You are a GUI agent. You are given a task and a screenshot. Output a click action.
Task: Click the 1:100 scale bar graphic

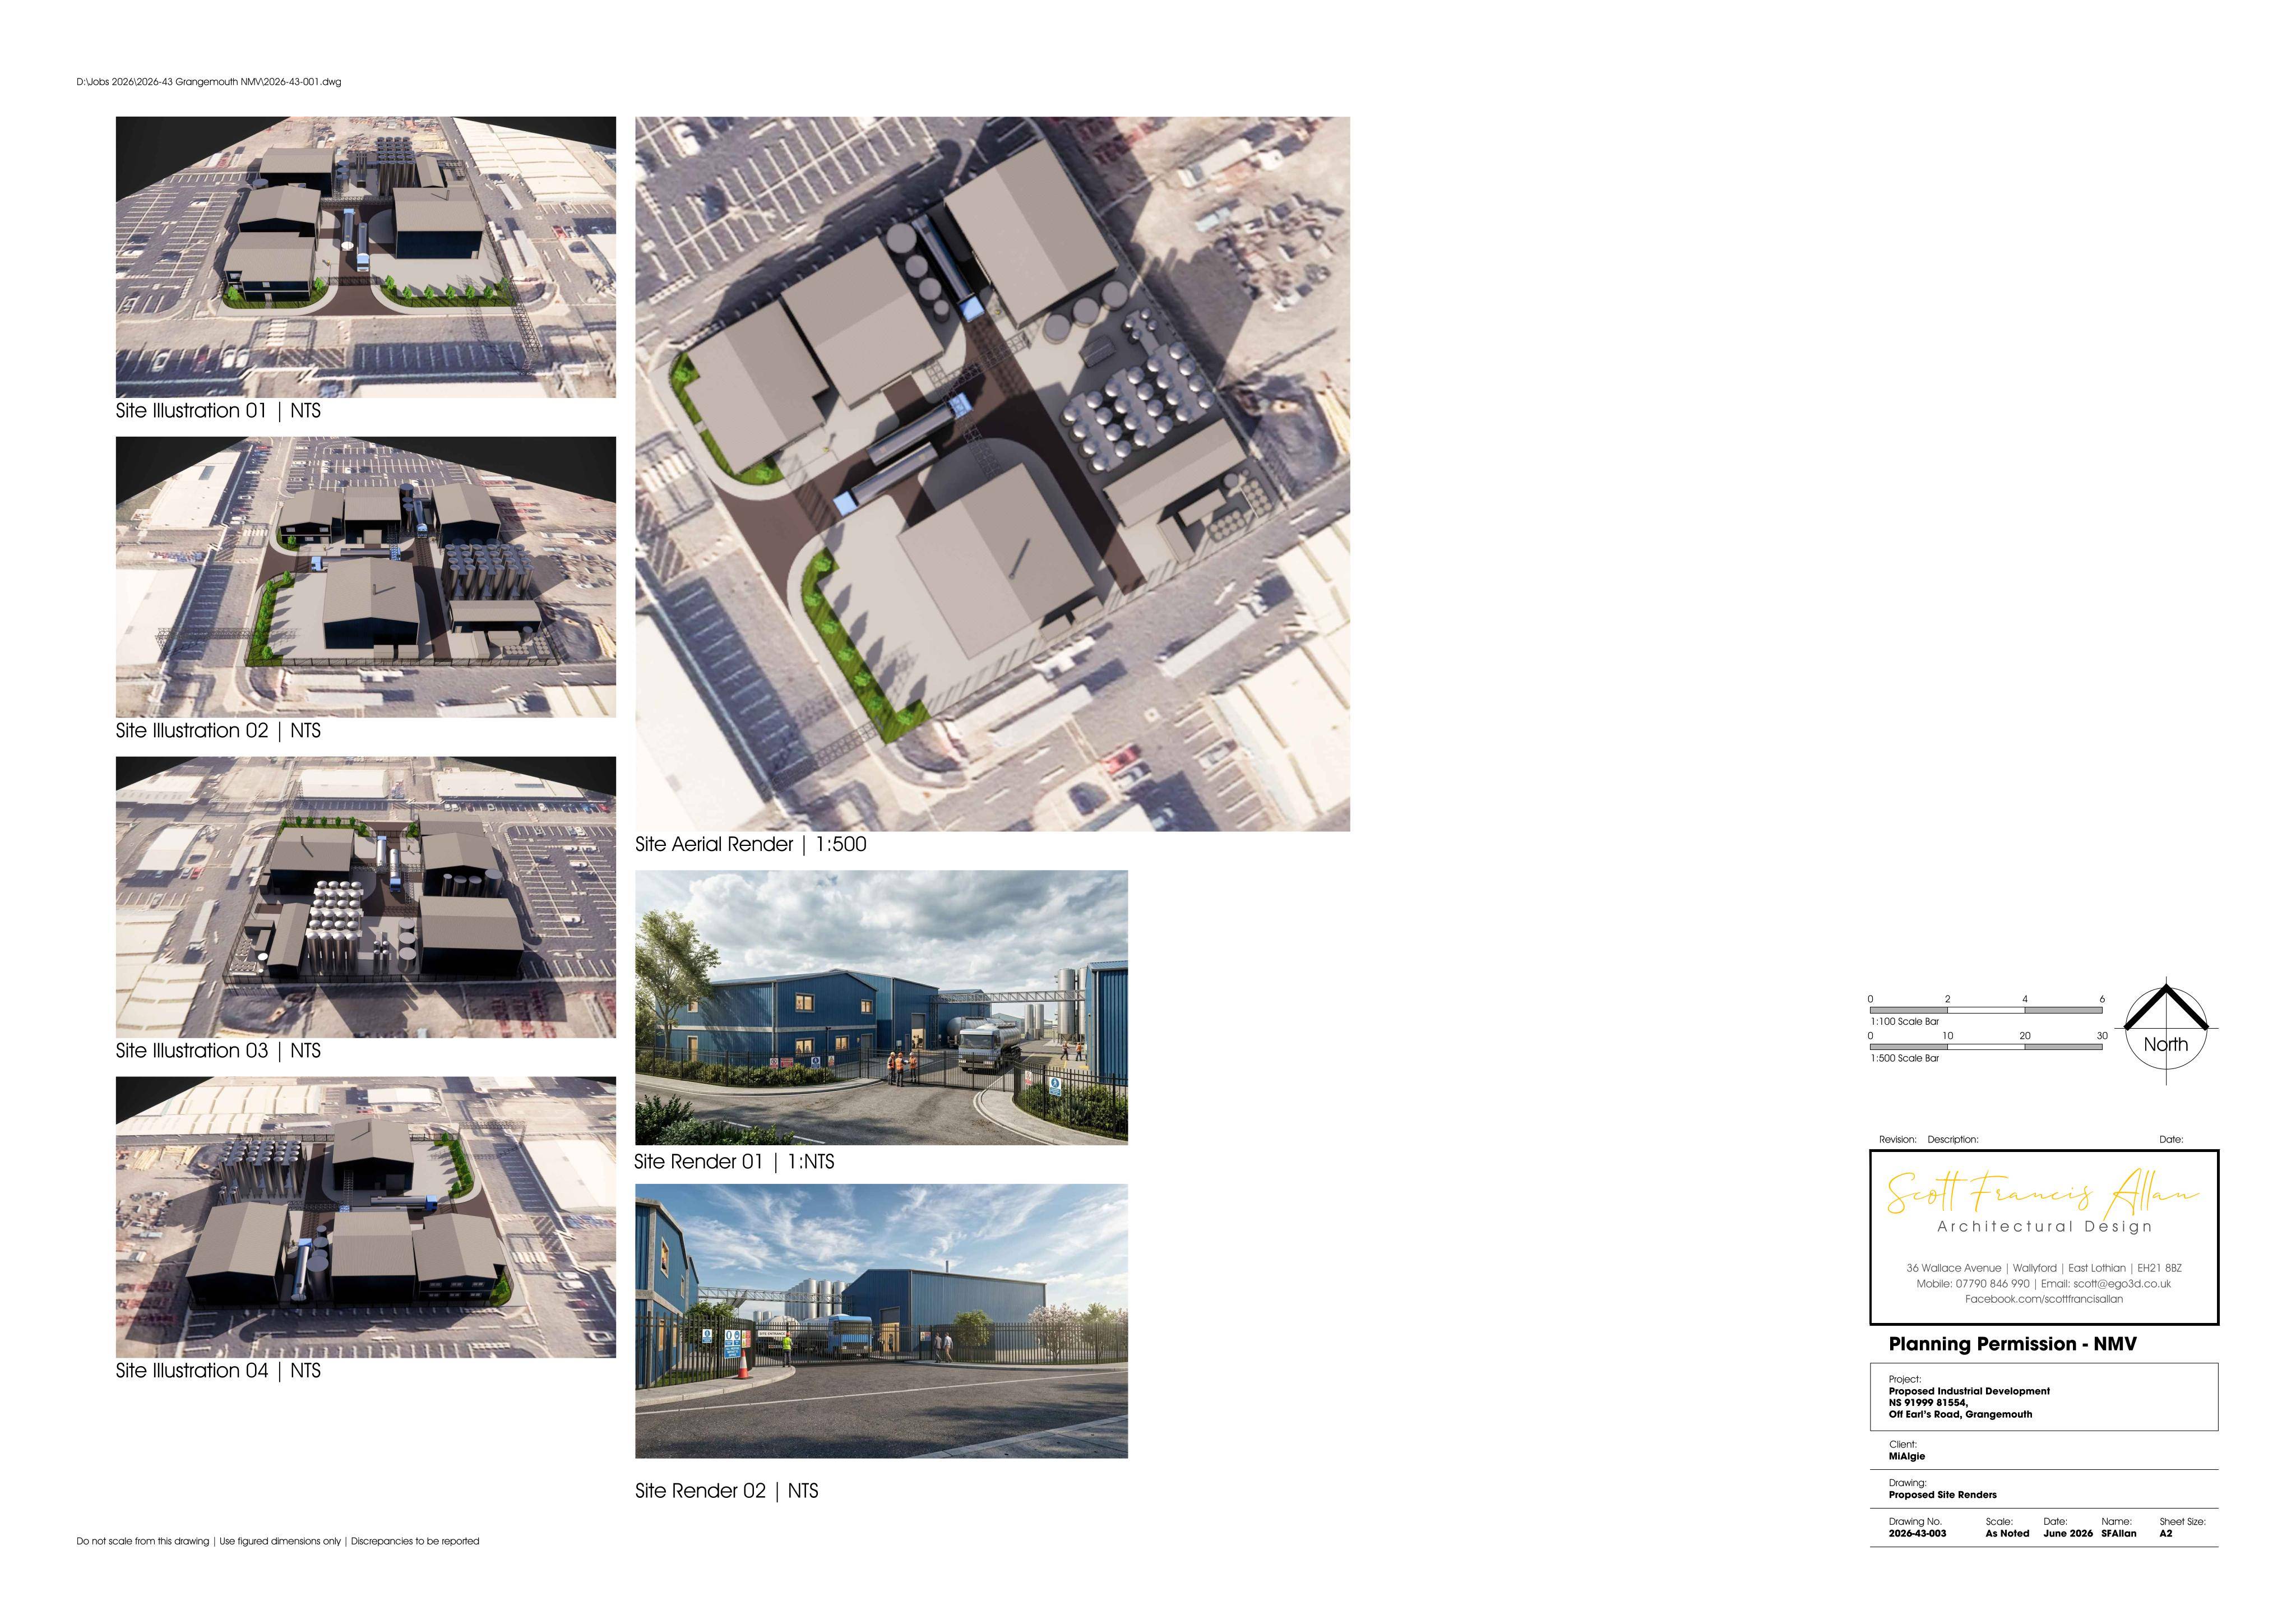point(1986,1011)
